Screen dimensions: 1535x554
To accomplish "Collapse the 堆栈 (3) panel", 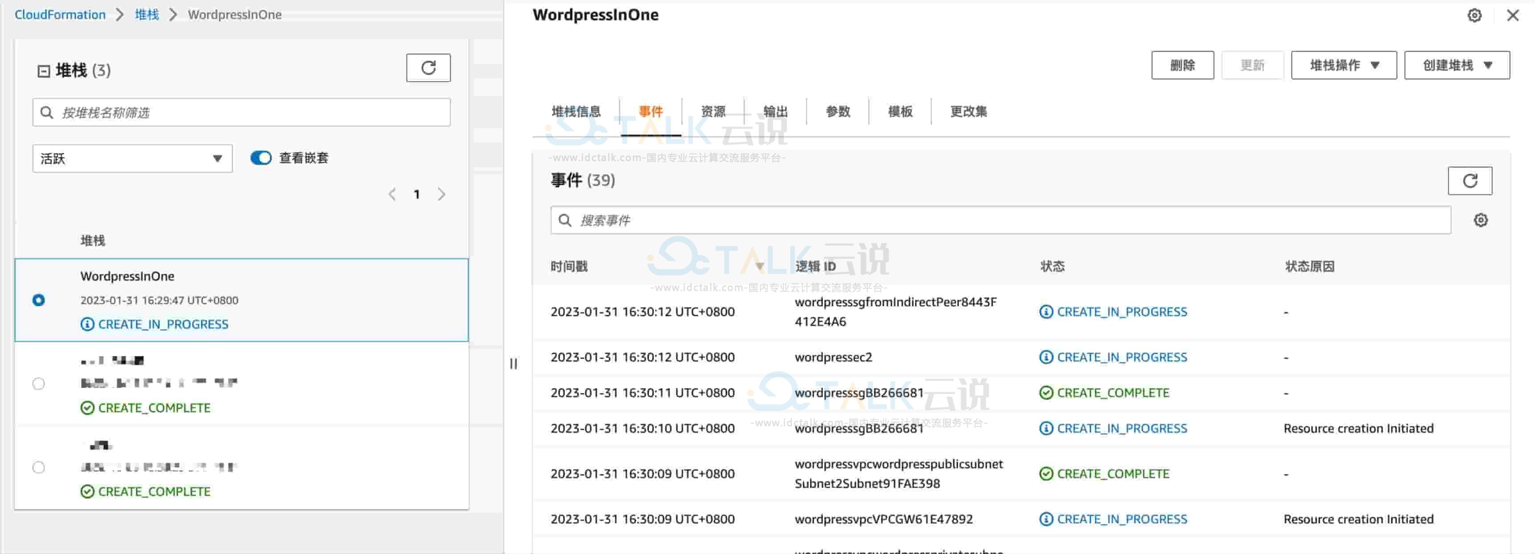I will pyautogui.click(x=44, y=71).
